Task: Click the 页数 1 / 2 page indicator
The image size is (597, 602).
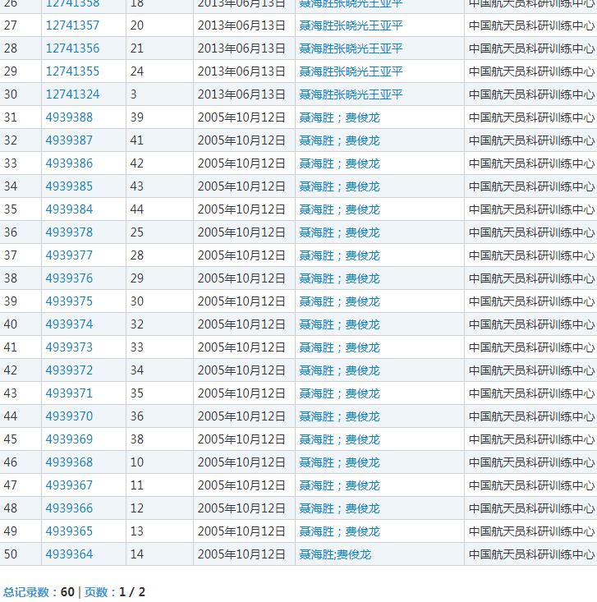Action: tap(115, 591)
